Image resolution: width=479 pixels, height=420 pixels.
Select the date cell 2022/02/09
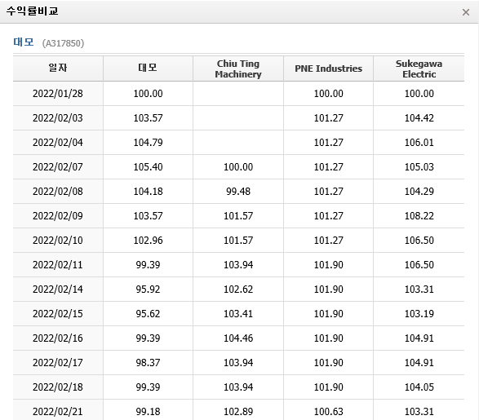(58, 216)
